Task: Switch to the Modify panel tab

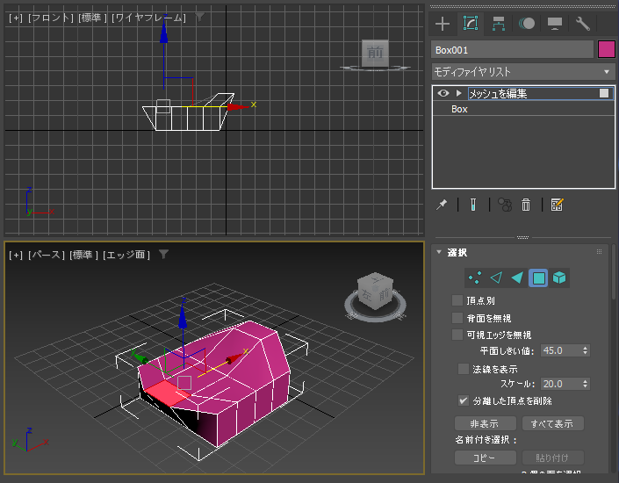Action: point(471,24)
